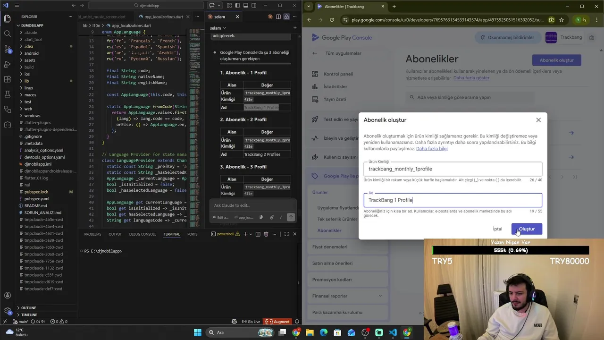Open the Manage gear in VS Code
This screenshot has width=604, height=340.
pos(7,311)
